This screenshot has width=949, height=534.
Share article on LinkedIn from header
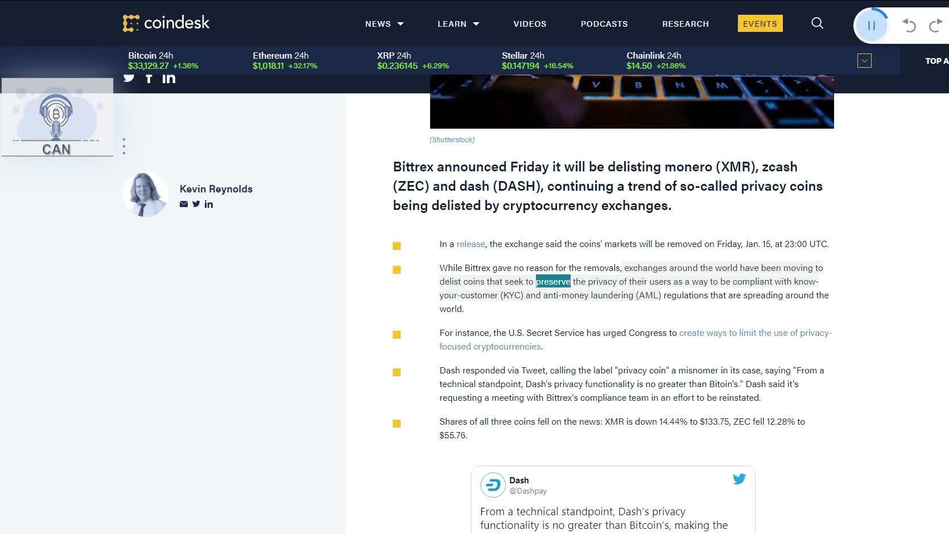pyautogui.click(x=169, y=78)
